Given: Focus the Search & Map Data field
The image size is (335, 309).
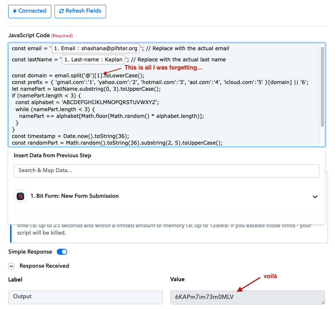Looking at the screenshot, I should 166,171.
